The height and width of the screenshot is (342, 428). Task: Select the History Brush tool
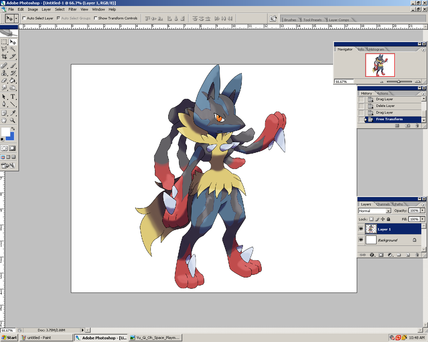(x=13, y=73)
